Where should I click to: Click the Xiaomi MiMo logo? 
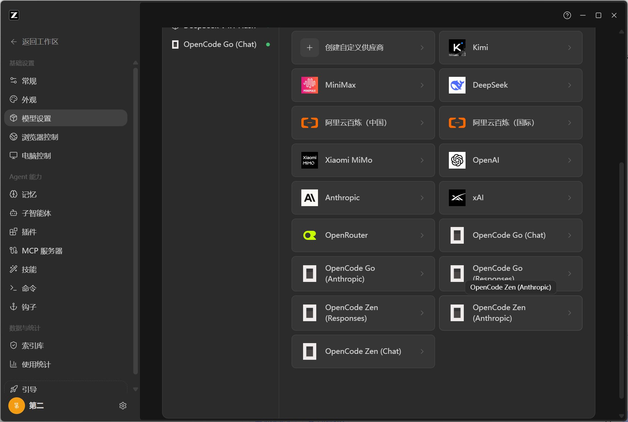coord(310,160)
